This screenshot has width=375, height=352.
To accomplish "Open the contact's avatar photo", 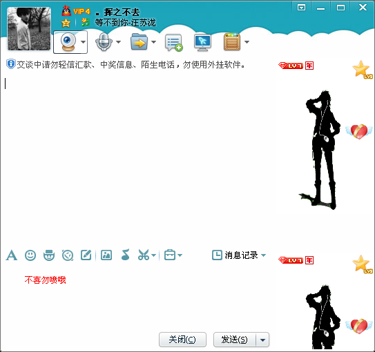I will click(29, 29).
